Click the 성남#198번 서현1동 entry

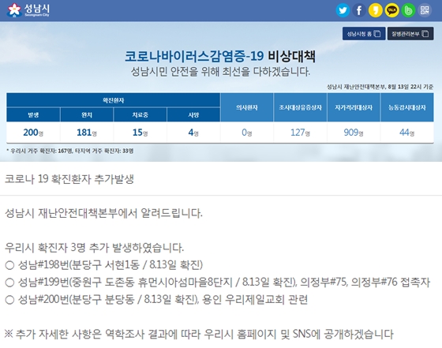pos(104,265)
